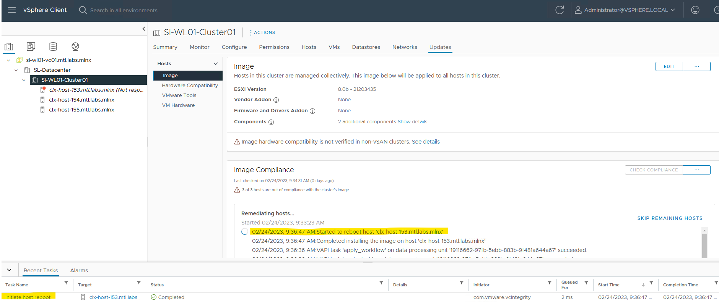Click the user account icon
Screen dimensions: 719x302
(578, 10)
